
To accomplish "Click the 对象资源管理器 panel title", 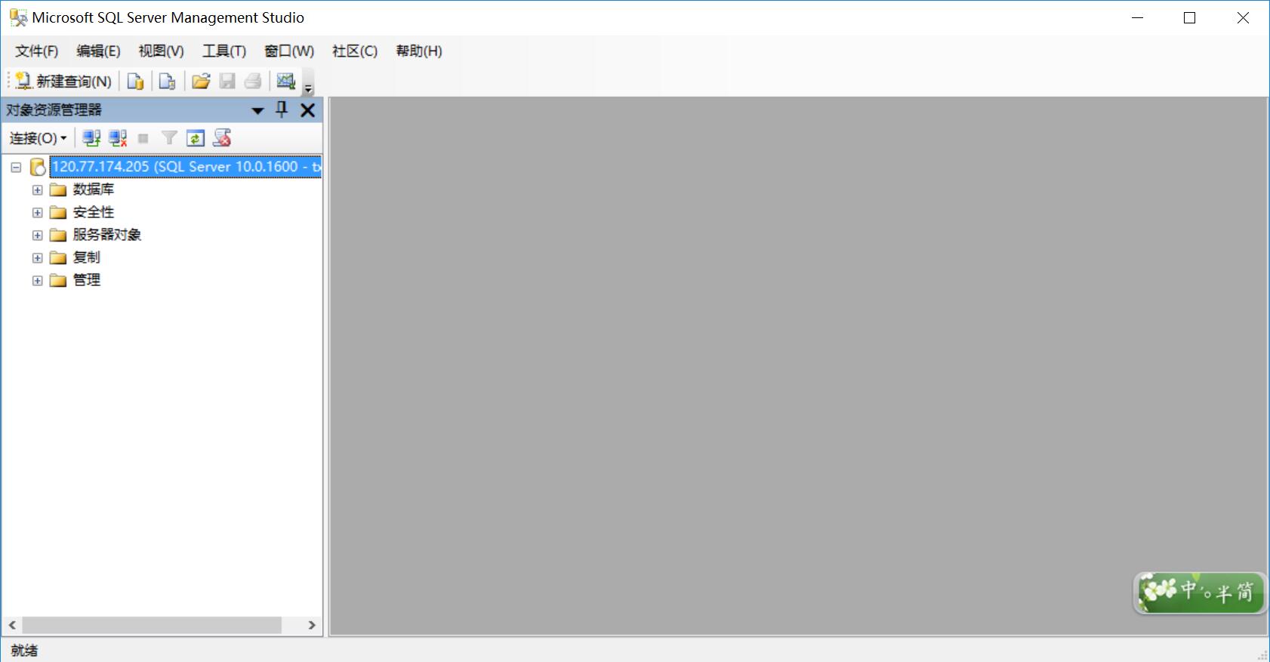I will pos(54,110).
